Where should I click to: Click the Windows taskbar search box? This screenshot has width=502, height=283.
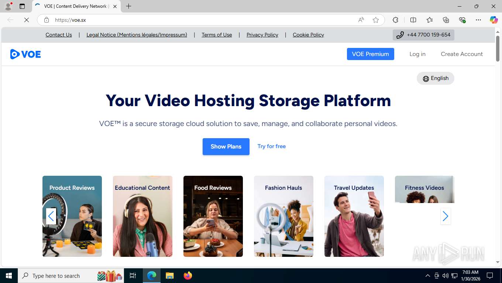(71, 276)
